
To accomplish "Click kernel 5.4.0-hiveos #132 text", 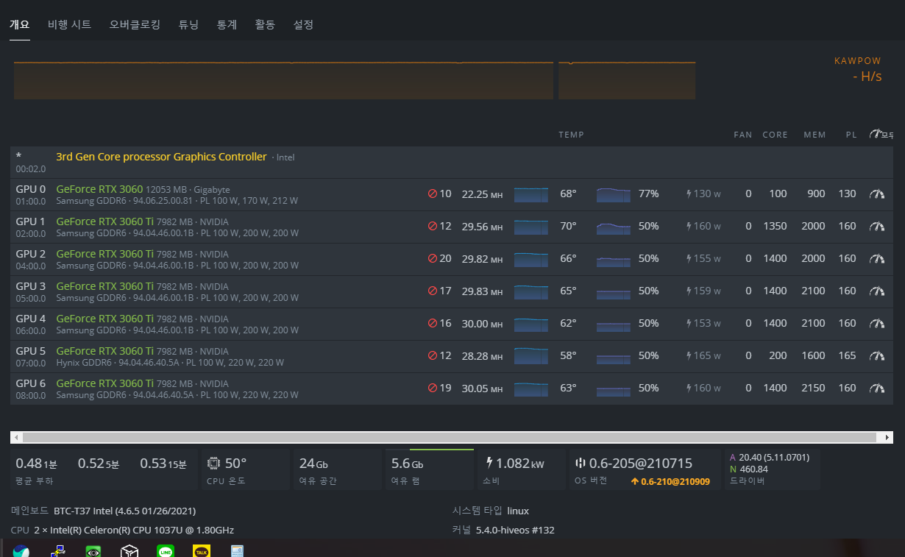I will (515, 530).
